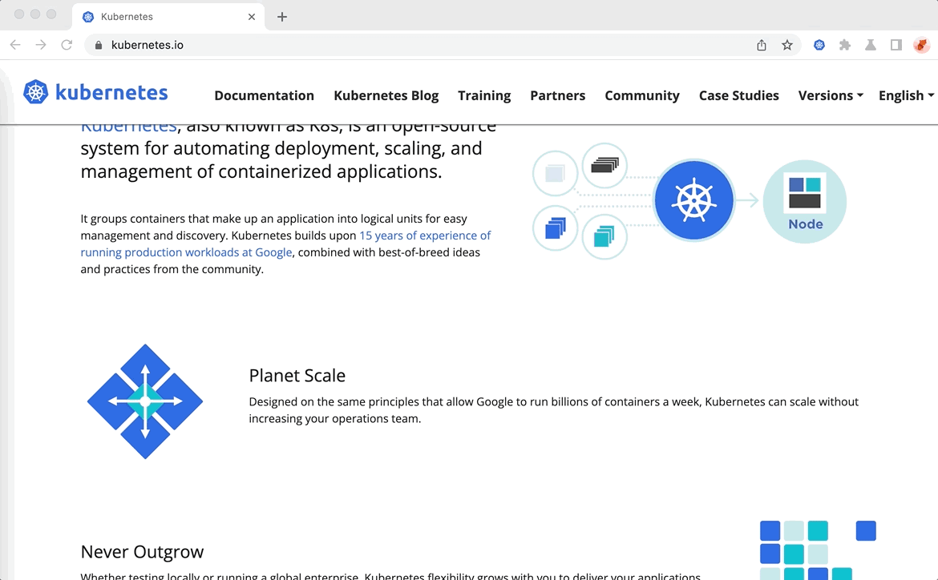Click the black stacked containers icon in diagram
This screenshot has height=580, width=938.
click(604, 165)
